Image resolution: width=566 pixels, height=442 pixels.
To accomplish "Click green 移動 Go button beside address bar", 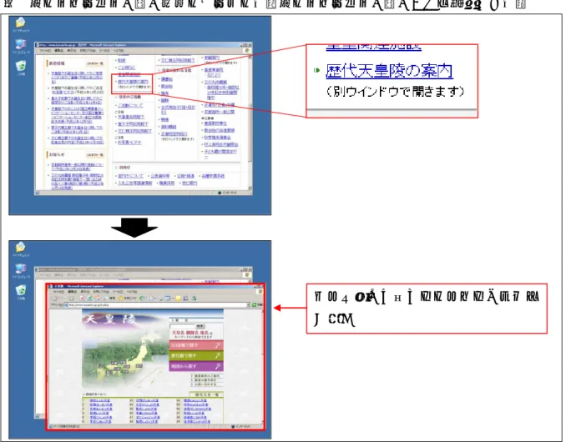I will (x=258, y=305).
